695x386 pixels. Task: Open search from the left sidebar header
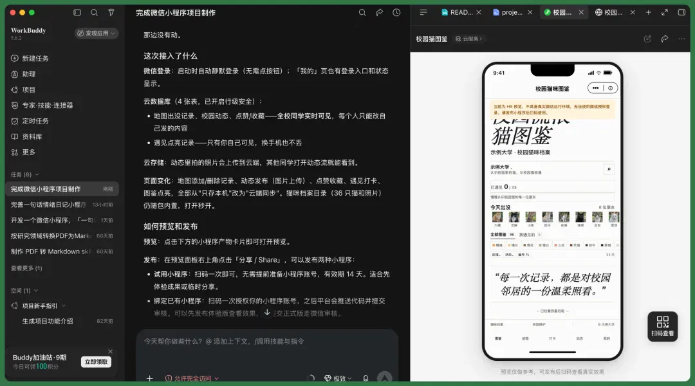(x=94, y=12)
